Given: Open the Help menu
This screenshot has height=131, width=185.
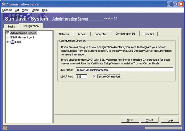Looking at the screenshot, I should 45,10.
